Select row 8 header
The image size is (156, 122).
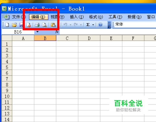(7, 84)
